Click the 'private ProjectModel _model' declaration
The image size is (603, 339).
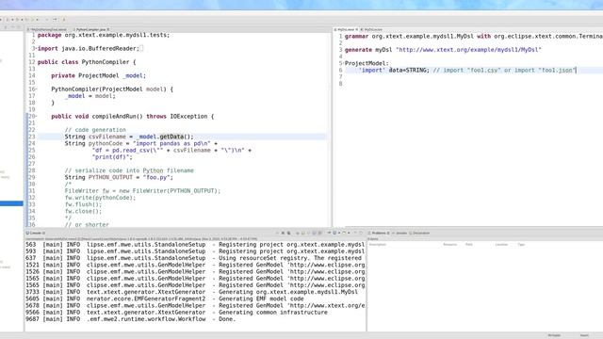(x=98, y=75)
